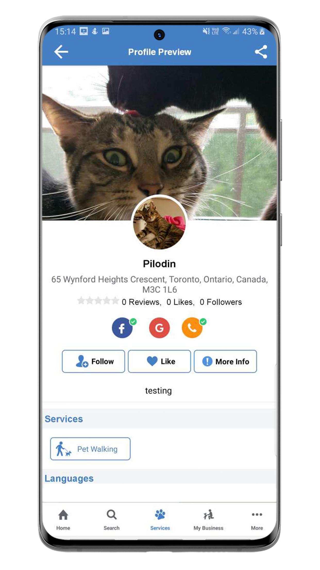320x570 pixels.
Task: Open More Info details
Action: pyautogui.click(x=225, y=361)
